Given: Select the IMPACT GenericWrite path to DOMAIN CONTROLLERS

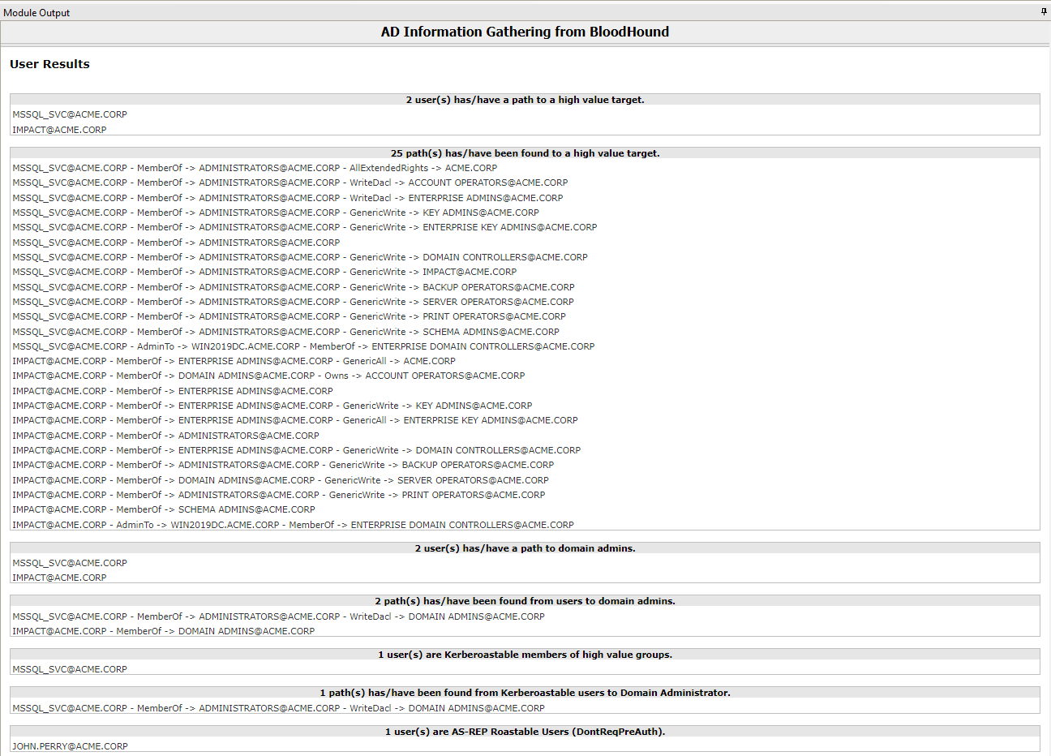Looking at the screenshot, I should coord(297,450).
